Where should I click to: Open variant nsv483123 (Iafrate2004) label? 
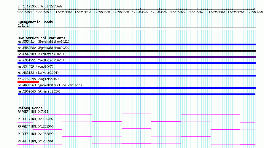pyautogui.click(x=38, y=73)
